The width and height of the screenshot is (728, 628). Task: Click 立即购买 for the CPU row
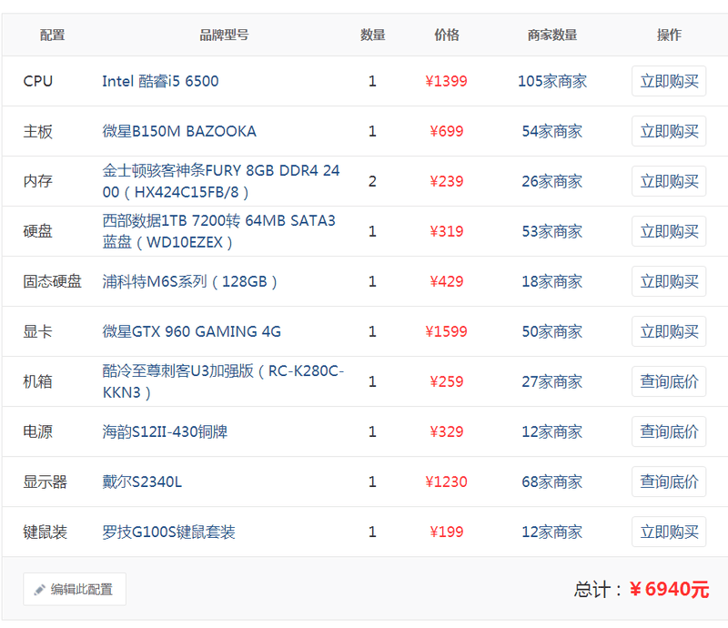click(669, 81)
